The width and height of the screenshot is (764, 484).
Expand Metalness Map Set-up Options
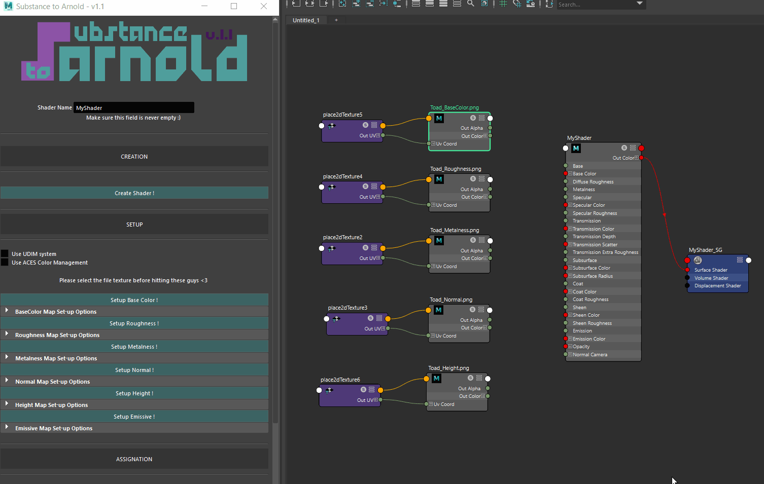pyautogui.click(x=7, y=357)
